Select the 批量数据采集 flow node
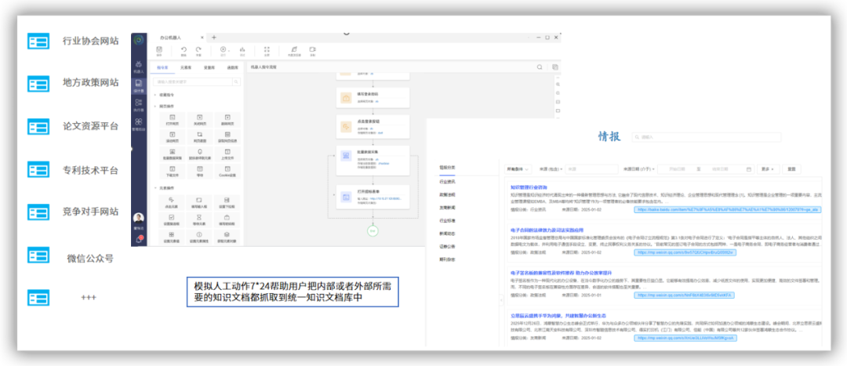847x366 pixels. click(373, 161)
